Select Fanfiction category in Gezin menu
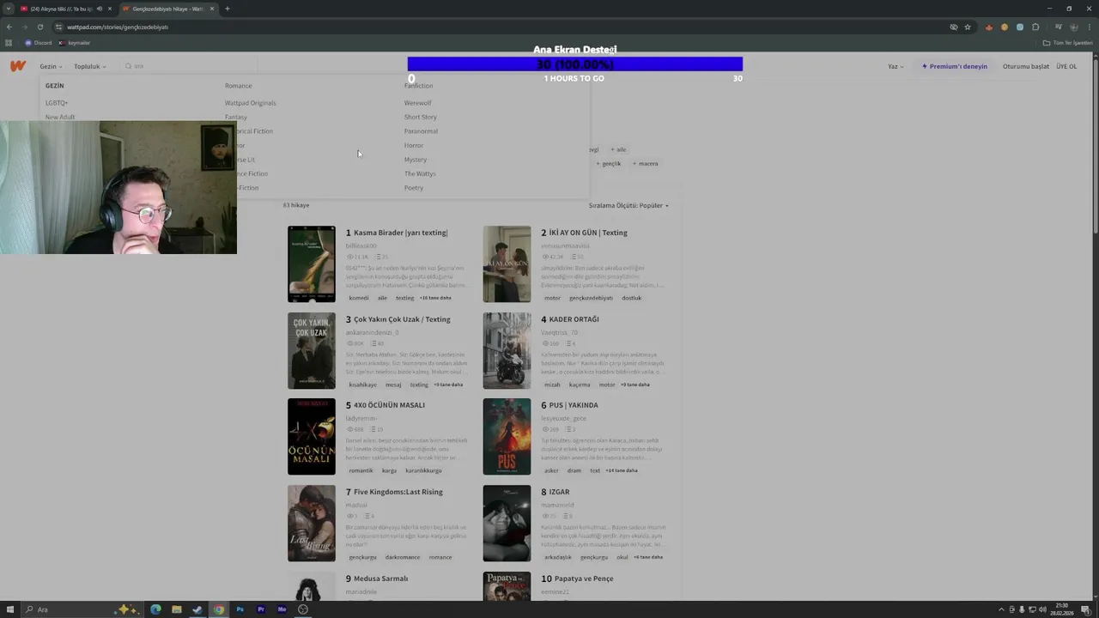This screenshot has width=1099, height=618. 418,86
